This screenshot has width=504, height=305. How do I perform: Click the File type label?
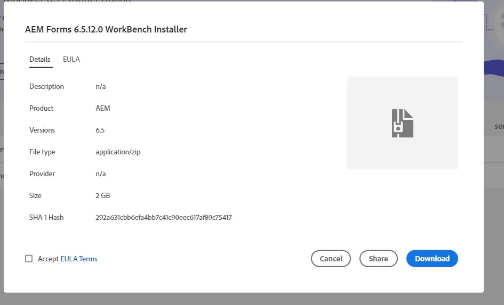[x=42, y=152]
